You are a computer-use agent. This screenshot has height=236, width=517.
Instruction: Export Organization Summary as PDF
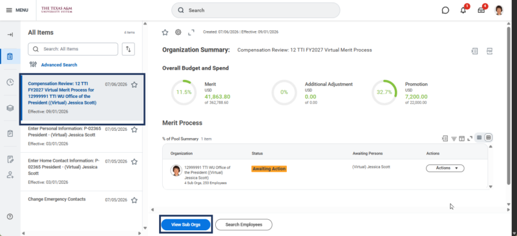(x=489, y=51)
